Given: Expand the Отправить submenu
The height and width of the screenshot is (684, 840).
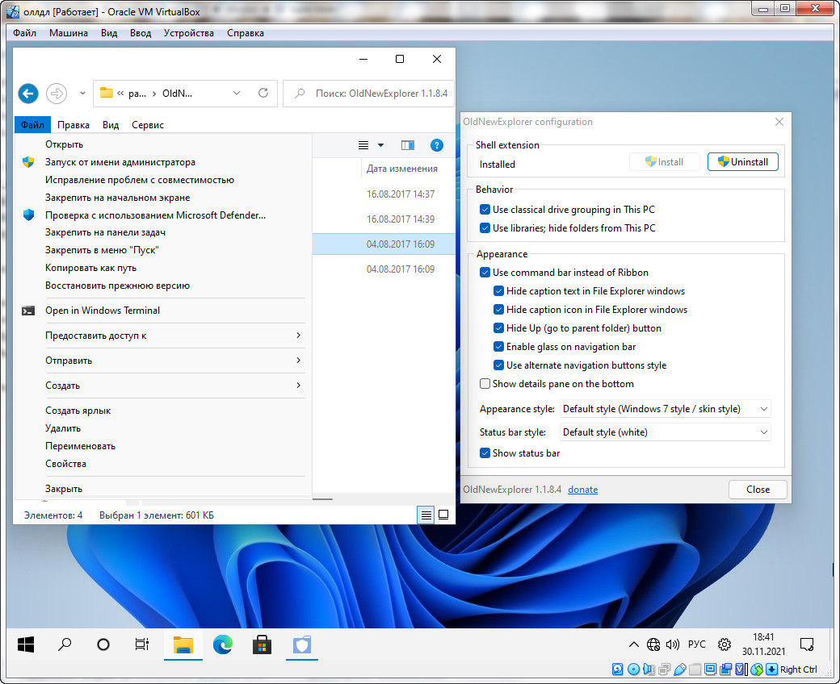Looking at the screenshot, I should pyautogui.click(x=163, y=361).
